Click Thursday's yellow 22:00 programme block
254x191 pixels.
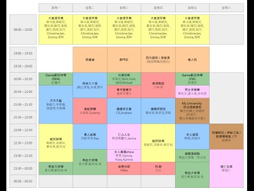click(158, 143)
